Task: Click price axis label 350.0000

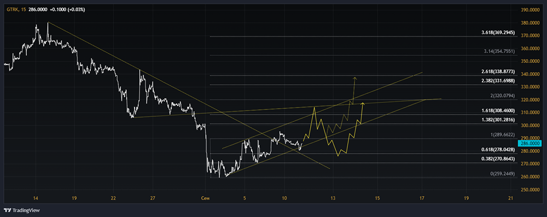Action: click(530, 61)
